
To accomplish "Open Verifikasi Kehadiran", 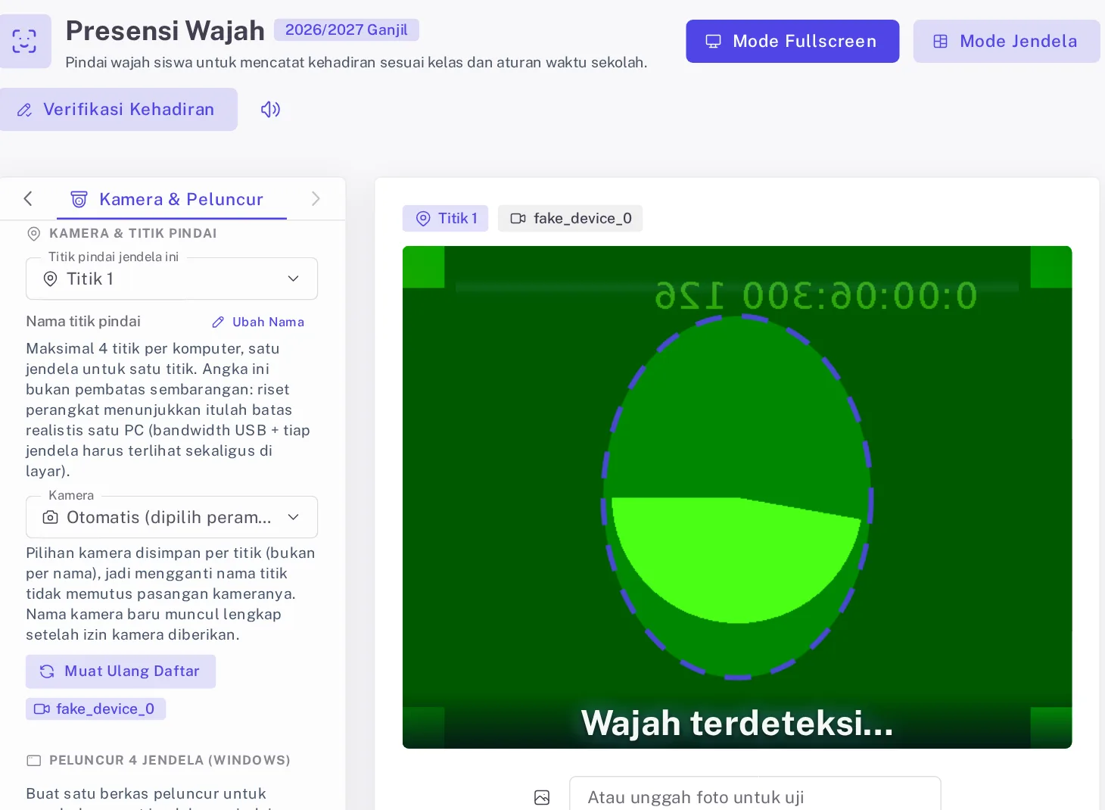I will pos(117,109).
